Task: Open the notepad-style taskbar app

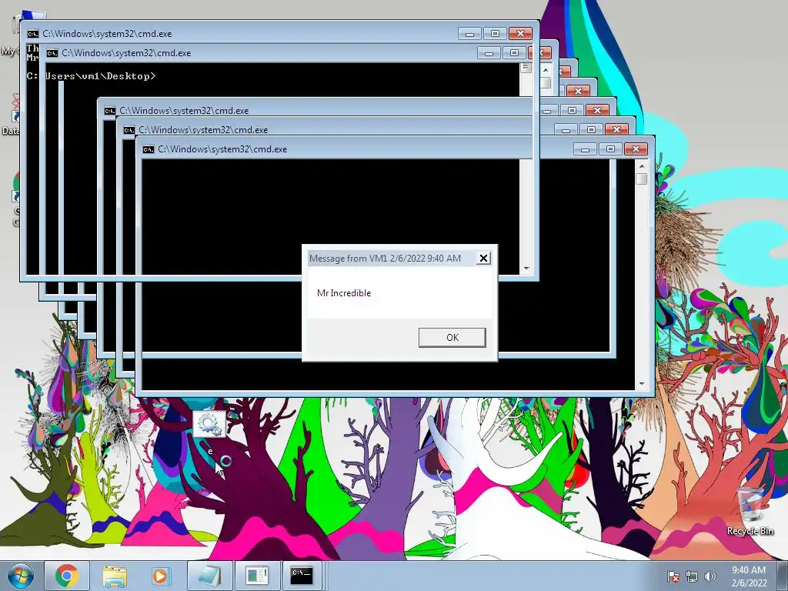Action: click(209, 576)
